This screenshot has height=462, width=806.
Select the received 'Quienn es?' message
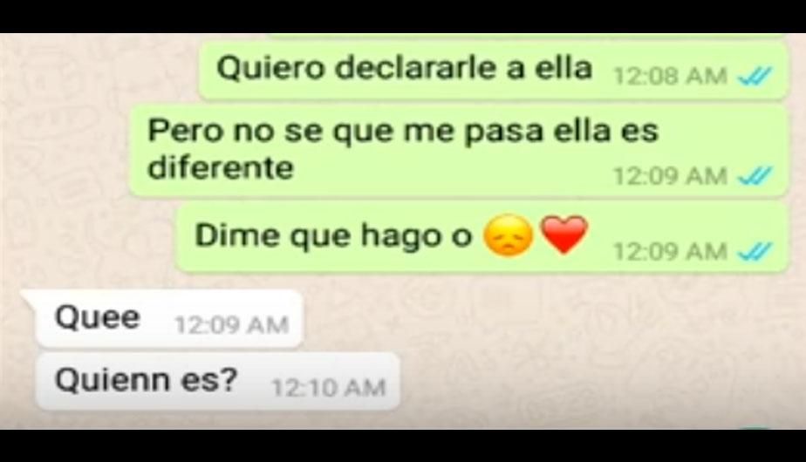217,381
